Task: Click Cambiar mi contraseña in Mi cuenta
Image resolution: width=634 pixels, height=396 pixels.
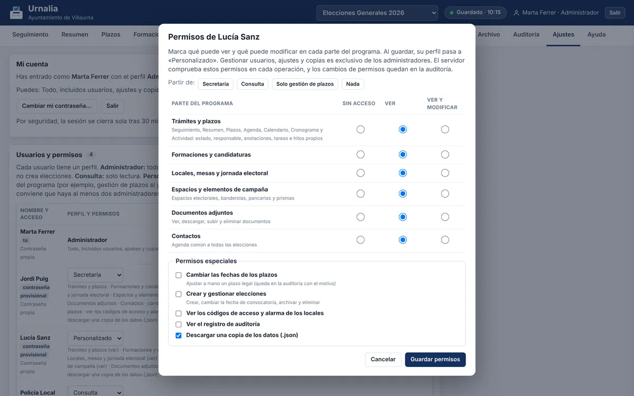Action: pos(57,106)
